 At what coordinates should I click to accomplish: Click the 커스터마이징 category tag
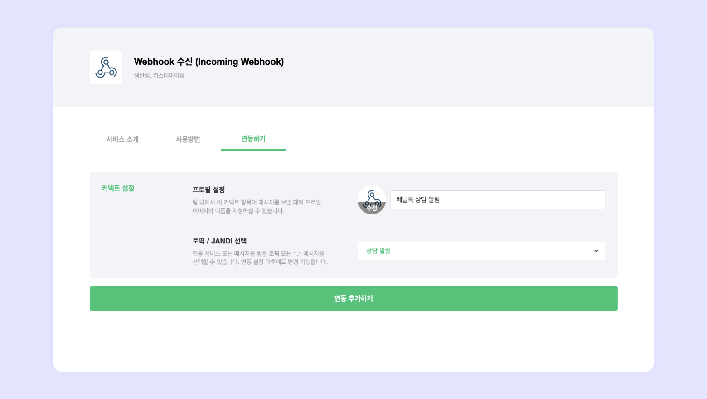(169, 75)
